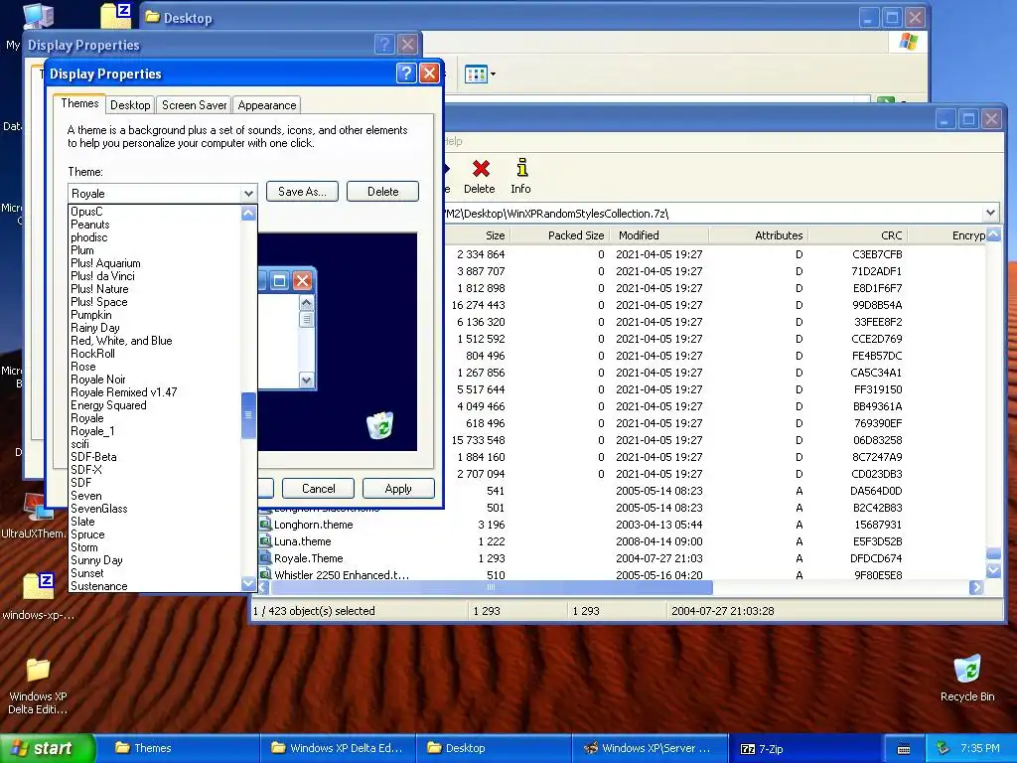The image size is (1017, 763).
Task: Switch to Windows XP\Server taskbar button
Action: click(649, 748)
